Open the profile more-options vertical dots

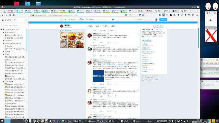click(x=166, y=26)
